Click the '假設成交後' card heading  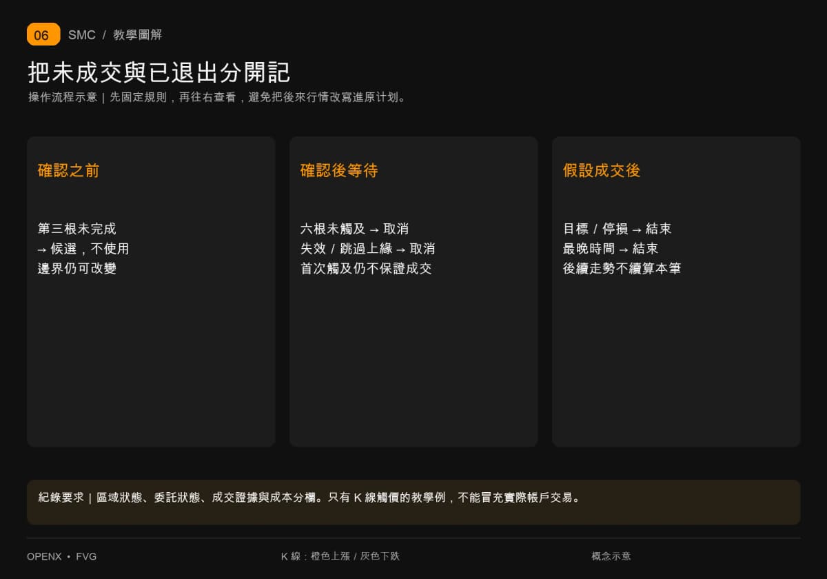pos(602,170)
